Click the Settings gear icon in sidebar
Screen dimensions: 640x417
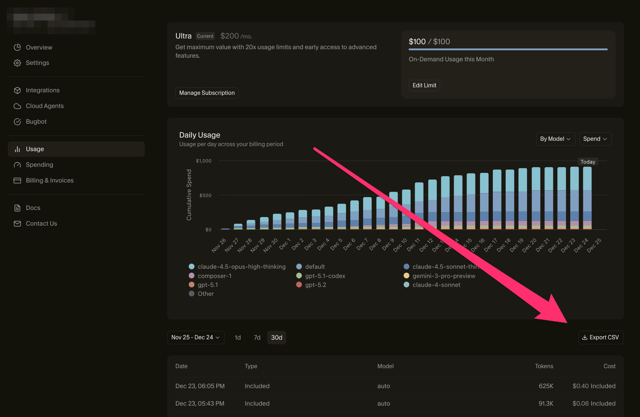pos(17,63)
